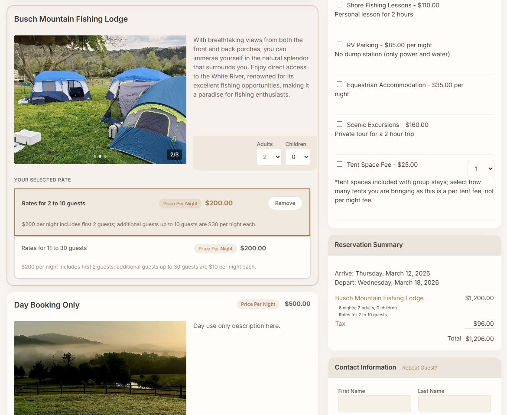Click the Tax link in reservation summary
Image resolution: width=507 pixels, height=415 pixels.
click(x=340, y=324)
